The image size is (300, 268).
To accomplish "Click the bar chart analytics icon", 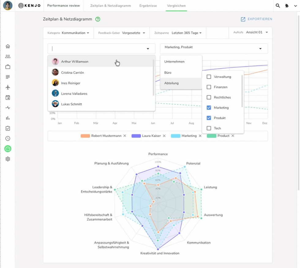I will pyautogui.click(x=8, y=118).
